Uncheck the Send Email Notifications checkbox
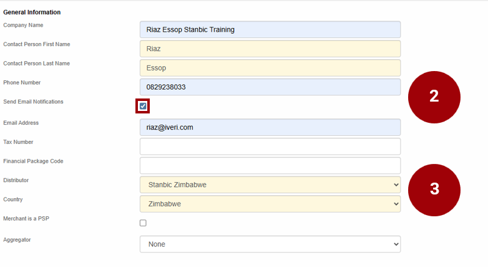Screen dimensions: 488x278 tap(143, 107)
